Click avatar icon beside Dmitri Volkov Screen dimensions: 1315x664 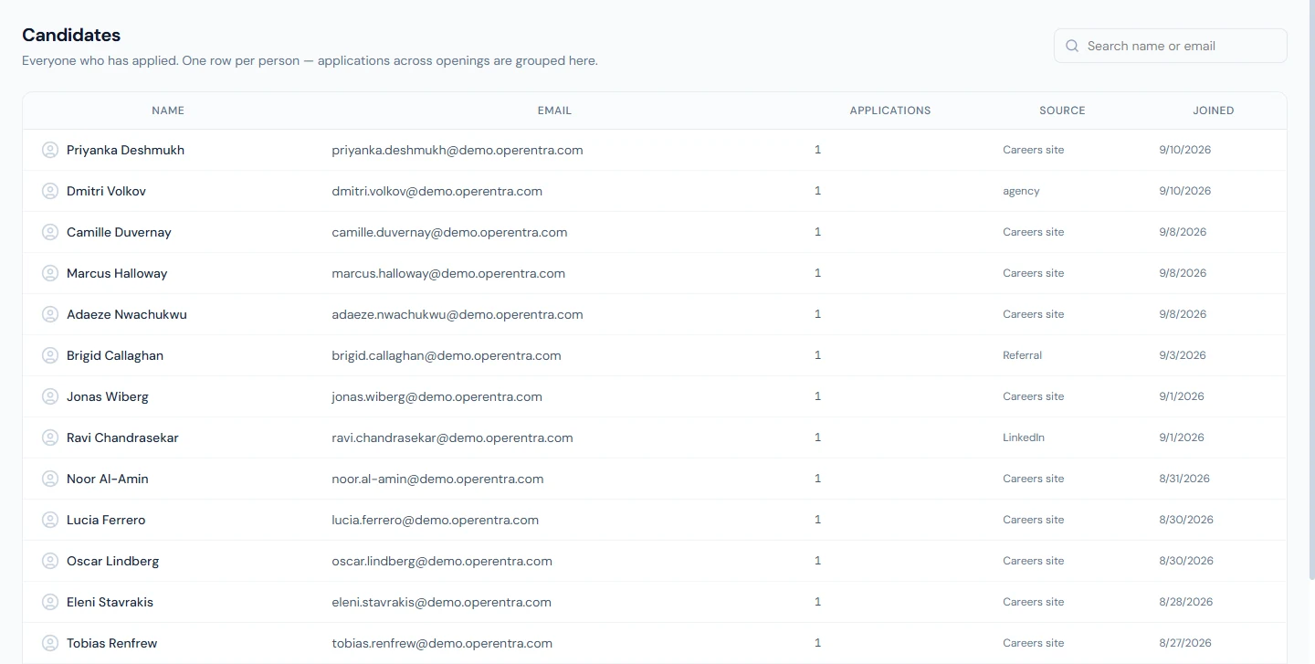[50, 191]
